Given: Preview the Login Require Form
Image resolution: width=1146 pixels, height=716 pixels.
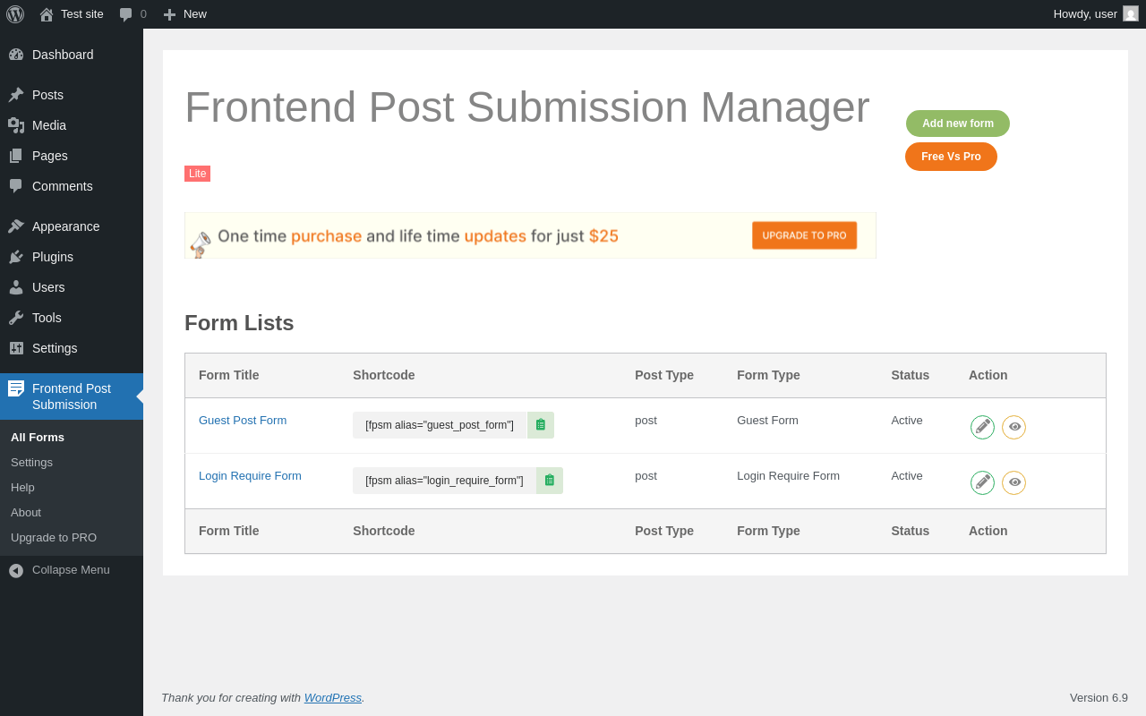Looking at the screenshot, I should pos(1013,482).
